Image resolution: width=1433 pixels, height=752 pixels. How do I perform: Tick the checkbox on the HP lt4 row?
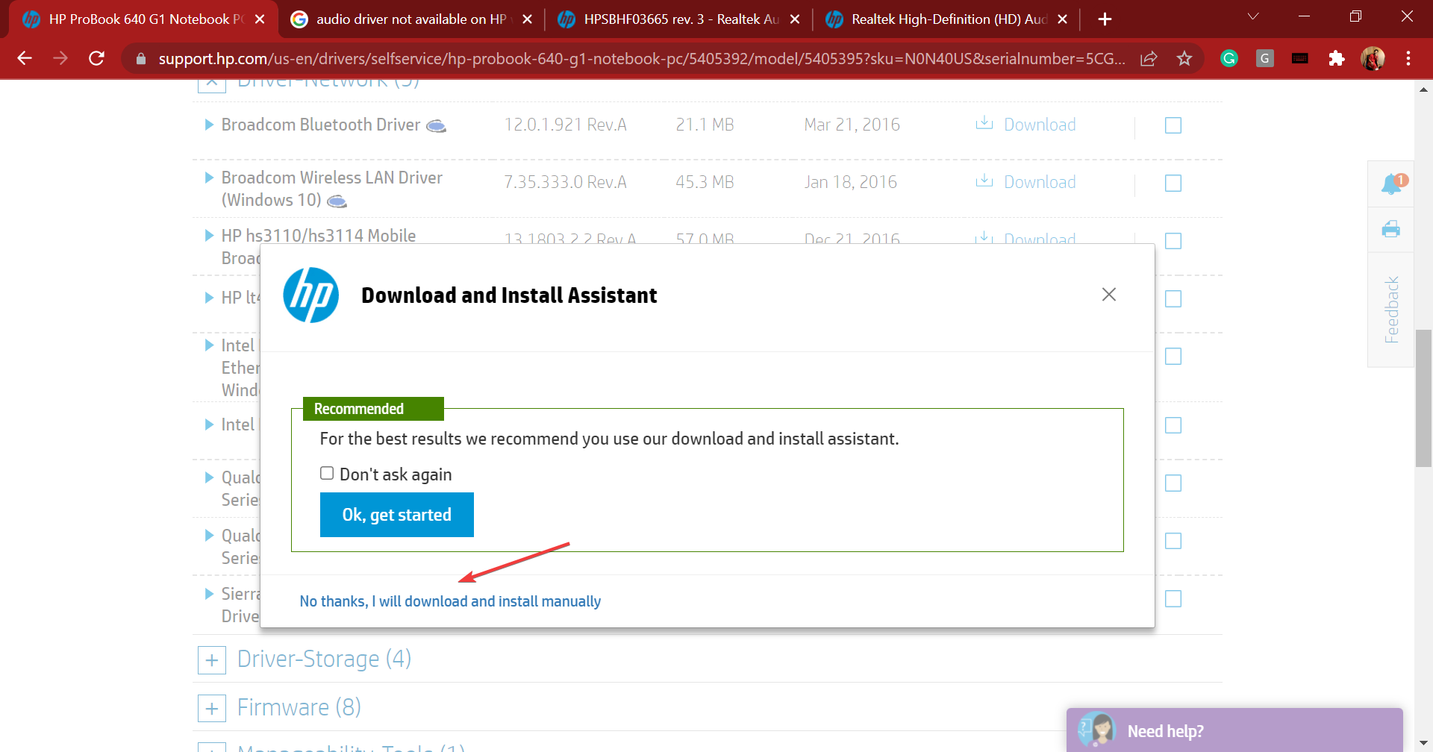[x=1173, y=298]
